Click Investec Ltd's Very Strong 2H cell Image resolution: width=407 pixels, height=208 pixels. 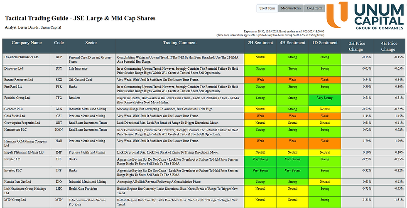tap(260, 162)
